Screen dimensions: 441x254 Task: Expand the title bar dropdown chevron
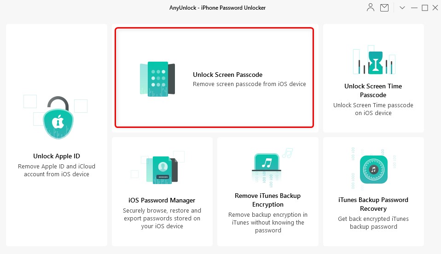402,8
